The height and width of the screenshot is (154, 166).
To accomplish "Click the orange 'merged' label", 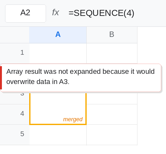I will click(73, 119).
